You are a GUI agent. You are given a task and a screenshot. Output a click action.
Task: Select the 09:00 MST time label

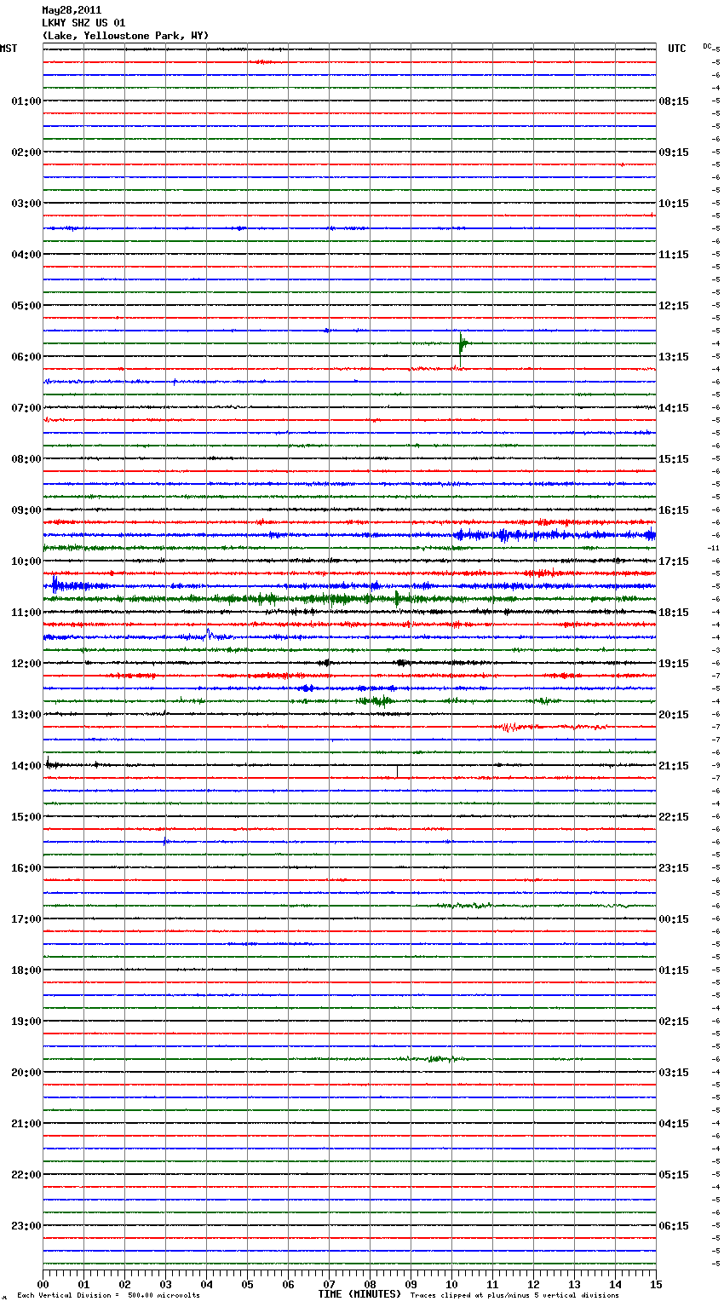pos(26,510)
